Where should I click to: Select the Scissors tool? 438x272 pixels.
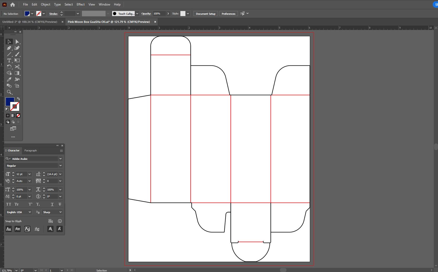[x=17, y=67]
